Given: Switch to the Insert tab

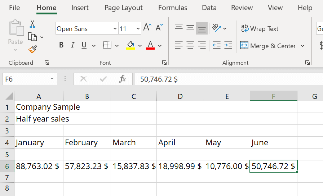Looking at the screenshot, I should click(x=80, y=8).
